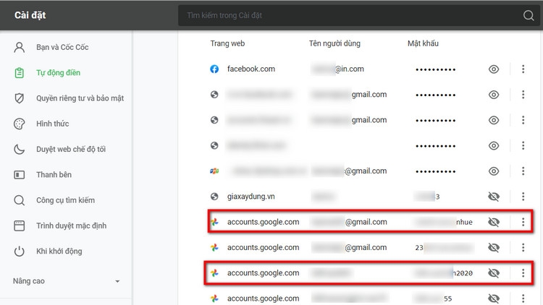Show password for the second blurred gmail.com row
This screenshot has width=543, height=305.
494,121
